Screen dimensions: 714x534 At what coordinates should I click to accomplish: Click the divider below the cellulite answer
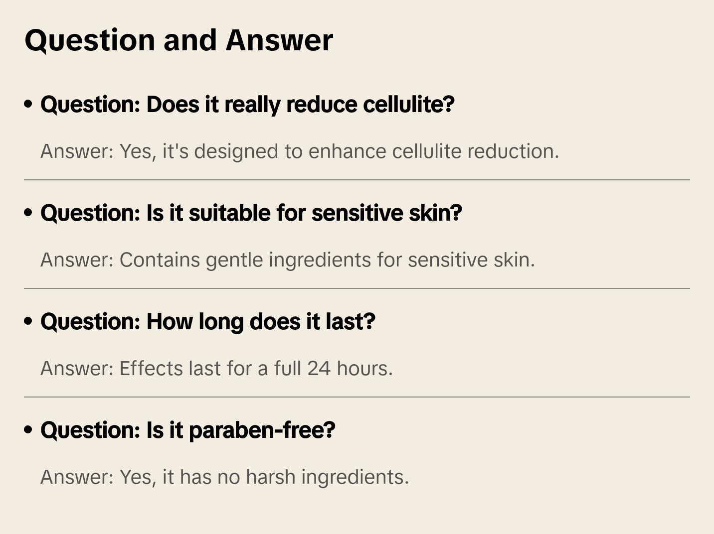point(357,180)
